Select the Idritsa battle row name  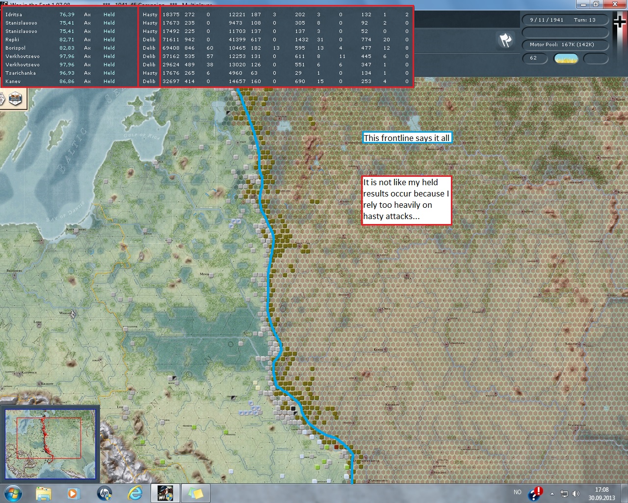(x=14, y=15)
